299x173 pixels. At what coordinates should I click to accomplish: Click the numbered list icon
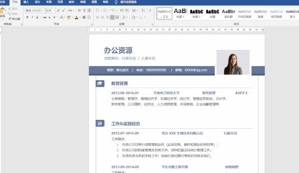tap(105, 10)
